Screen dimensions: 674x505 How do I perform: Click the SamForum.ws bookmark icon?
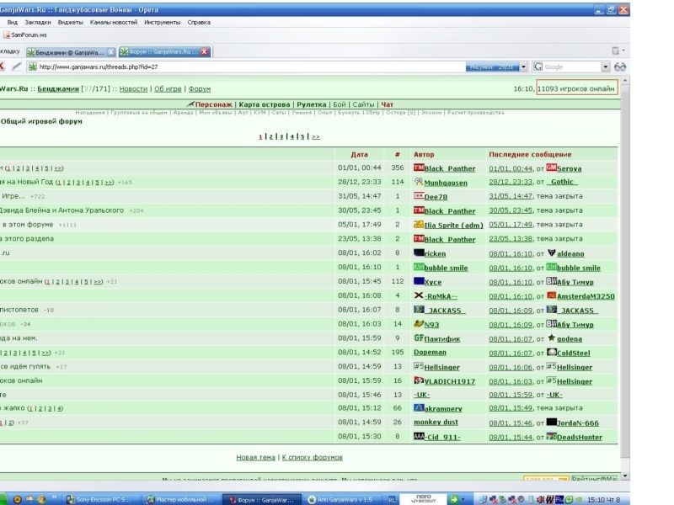coord(7,35)
